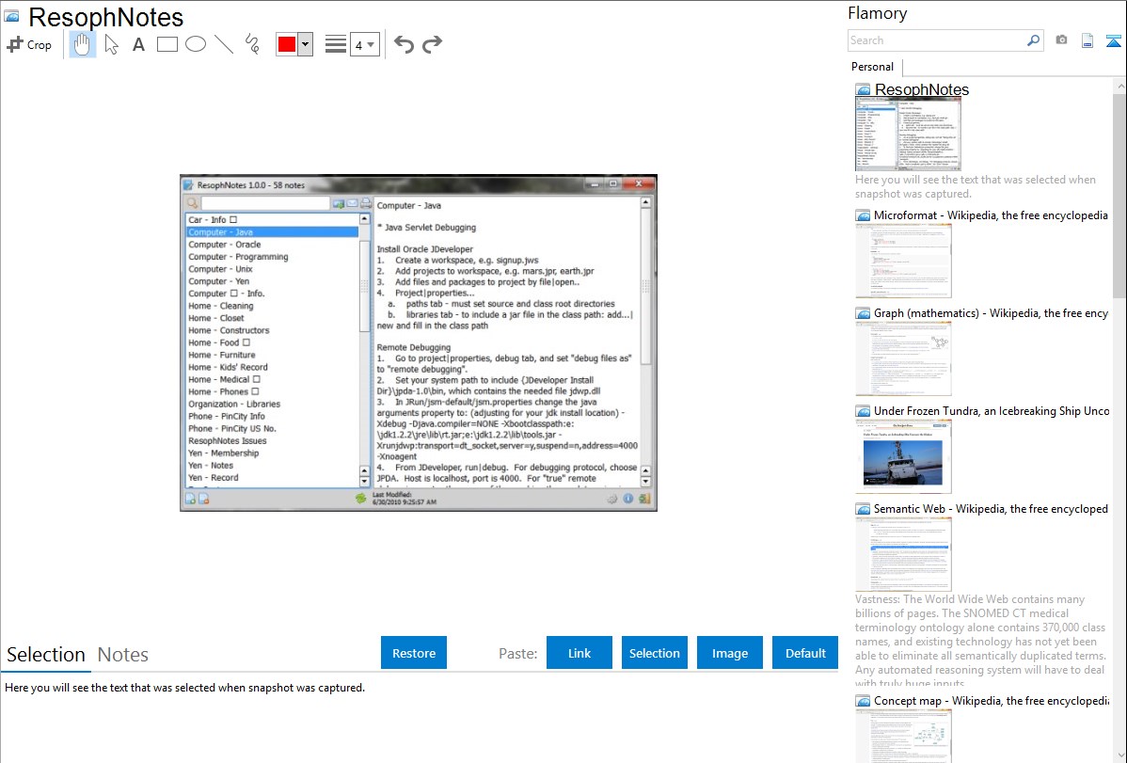Click the Under Frozen Tundra snapshot title
The height and width of the screenshot is (763, 1127).
(x=992, y=410)
